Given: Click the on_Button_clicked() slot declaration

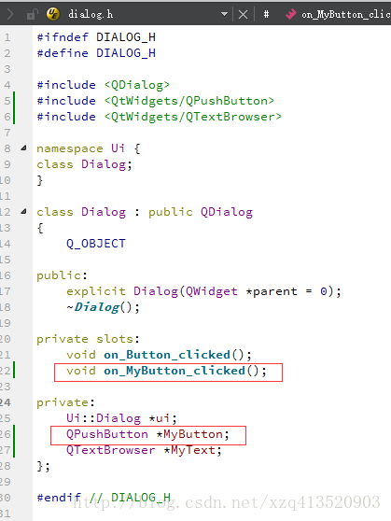Looking at the screenshot, I should tap(159, 355).
